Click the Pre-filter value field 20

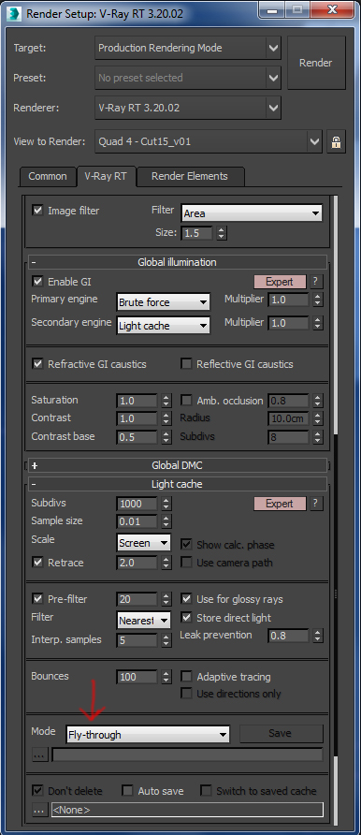(x=137, y=599)
